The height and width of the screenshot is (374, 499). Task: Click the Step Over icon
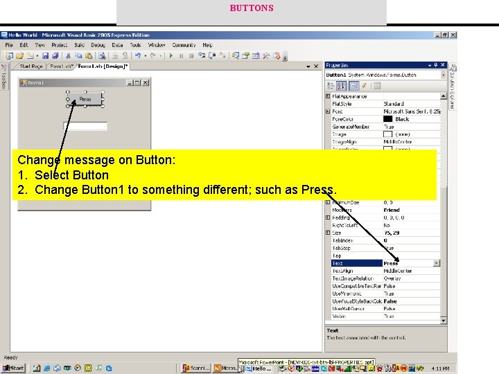(212, 55)
